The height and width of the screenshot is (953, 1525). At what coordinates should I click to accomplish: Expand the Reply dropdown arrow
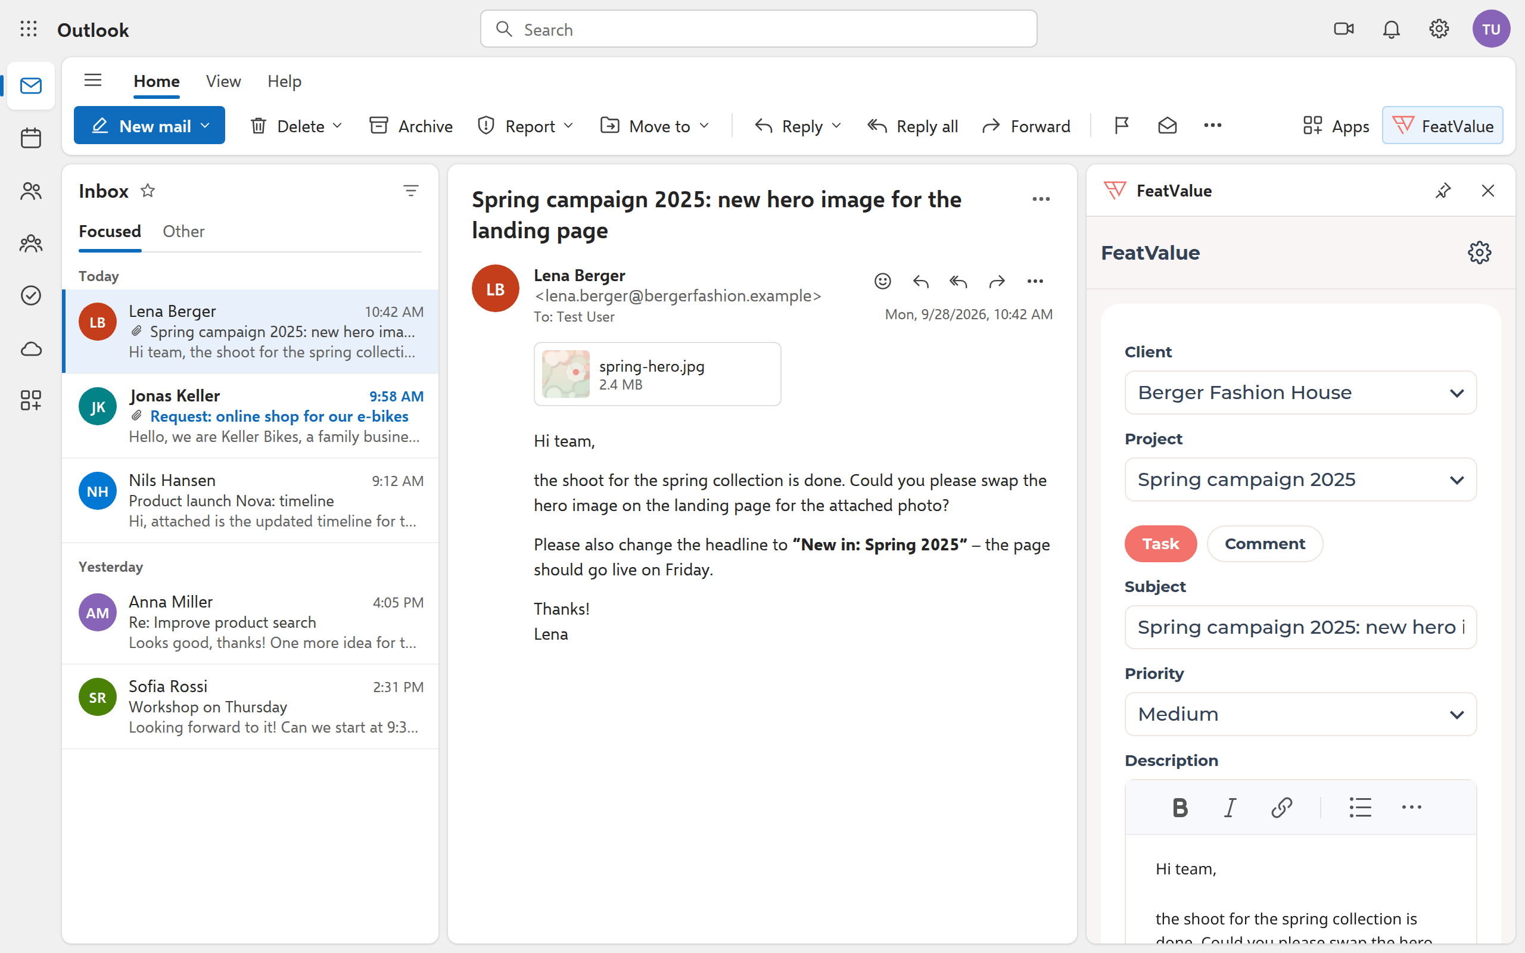point(836,126)
